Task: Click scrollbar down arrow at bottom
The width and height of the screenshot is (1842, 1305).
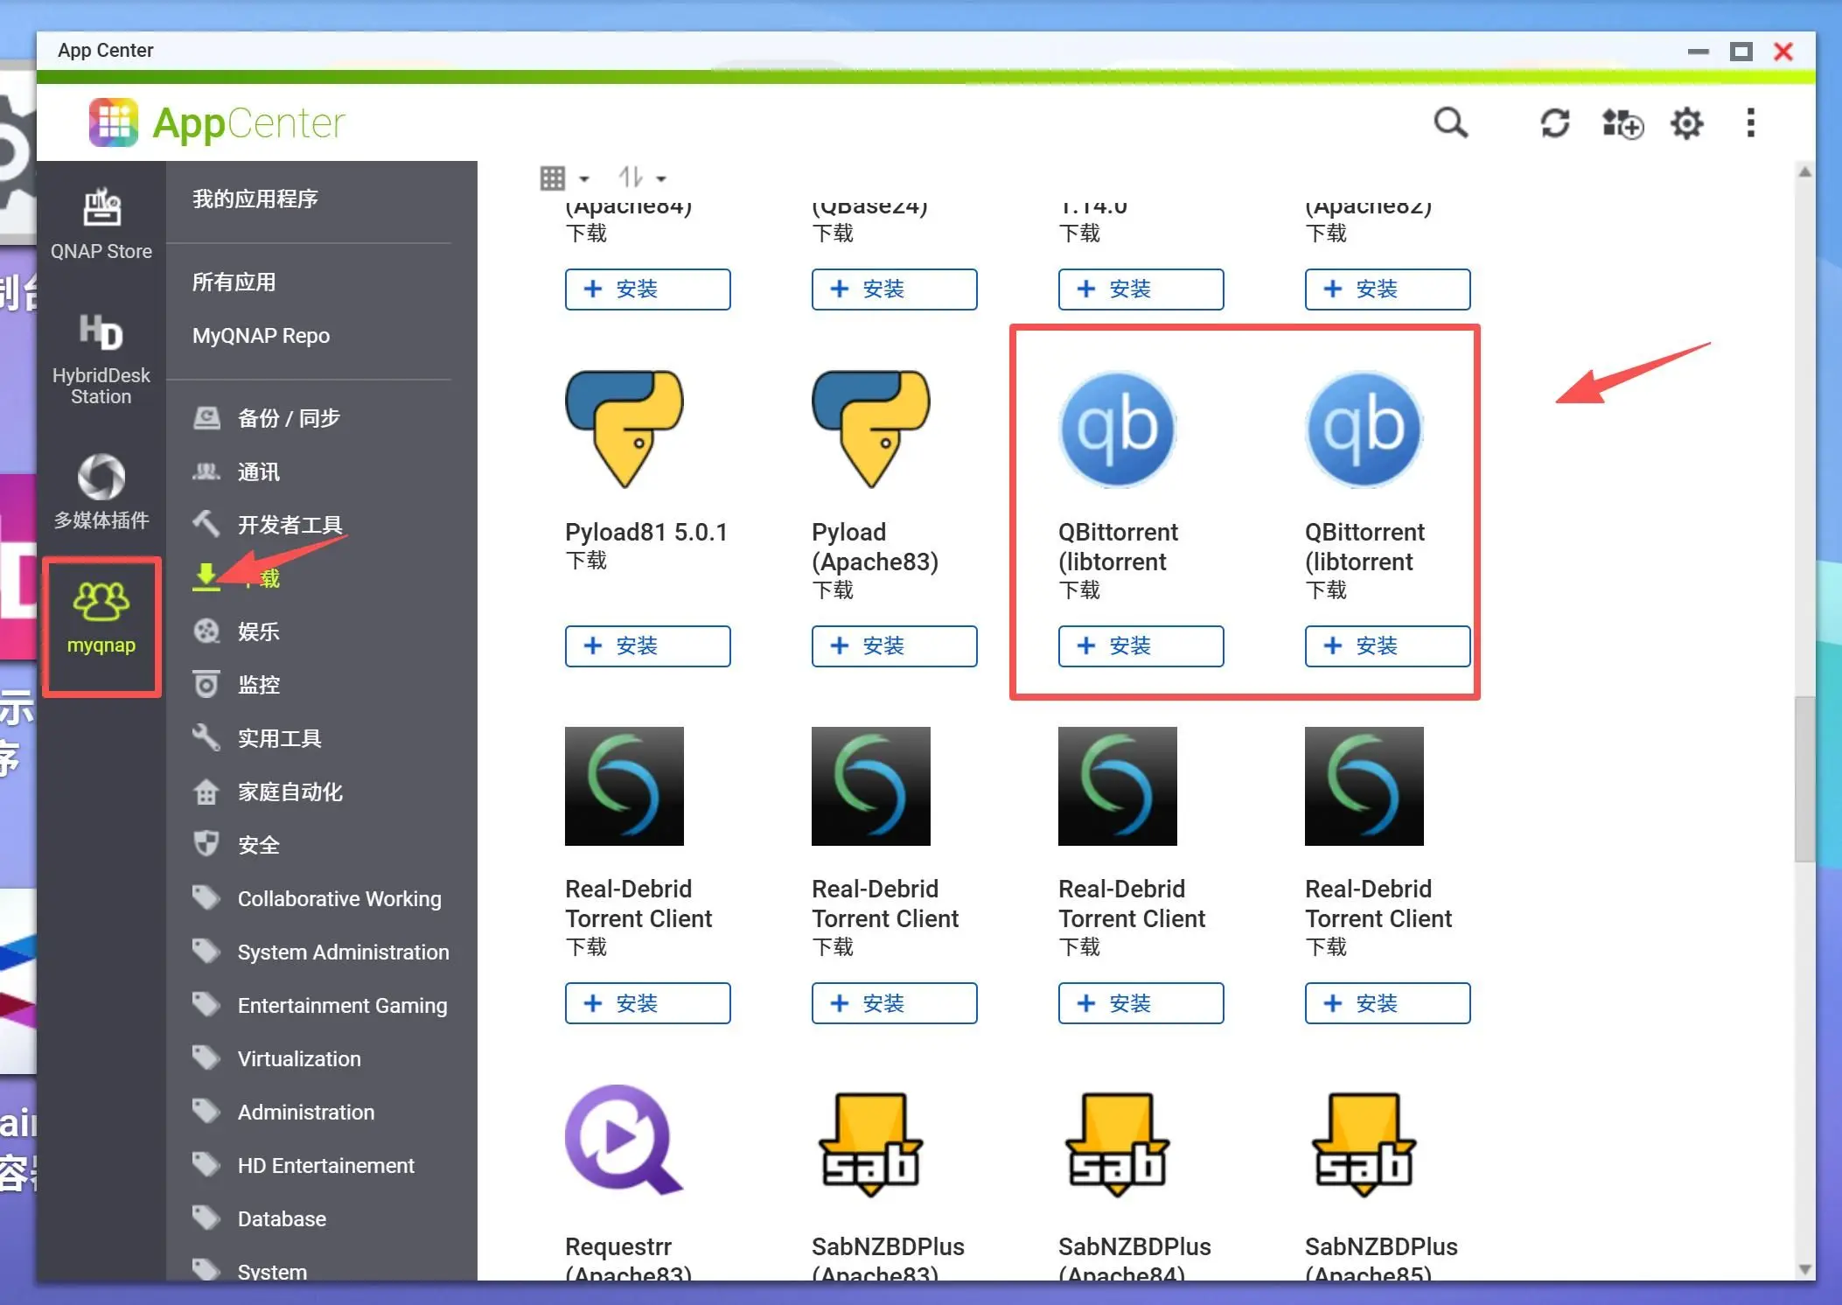Action: (x=1804, y=1269)
